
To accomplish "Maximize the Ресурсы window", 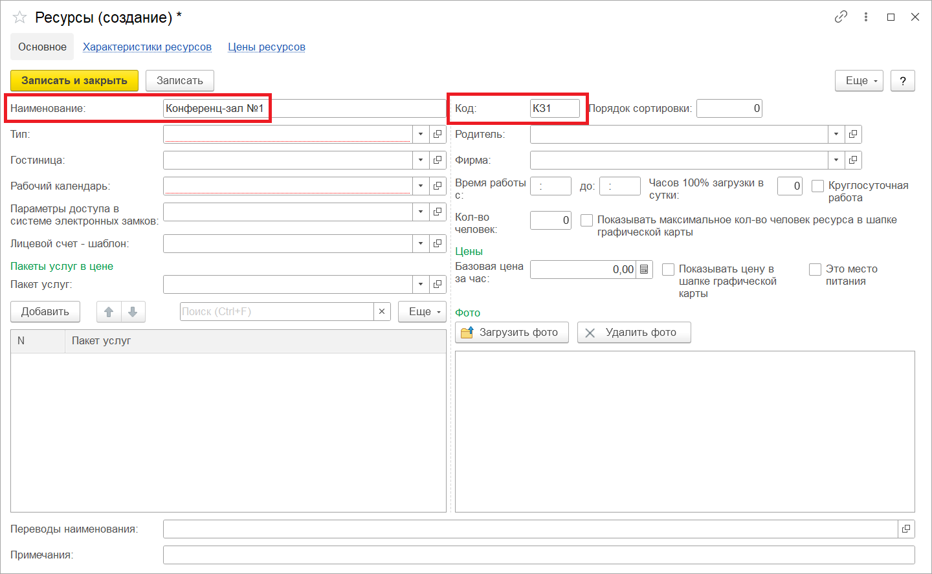I will pos(891,17).
